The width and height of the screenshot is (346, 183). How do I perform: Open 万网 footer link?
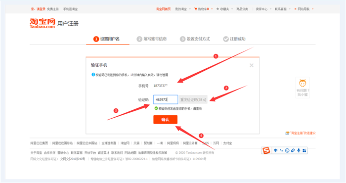coord(216,143)
